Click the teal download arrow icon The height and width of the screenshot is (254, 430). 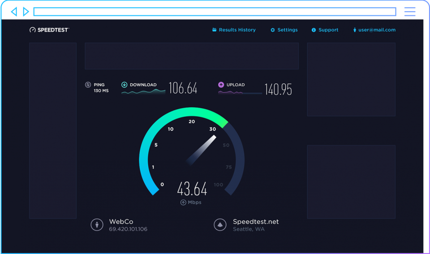point(125,85)
